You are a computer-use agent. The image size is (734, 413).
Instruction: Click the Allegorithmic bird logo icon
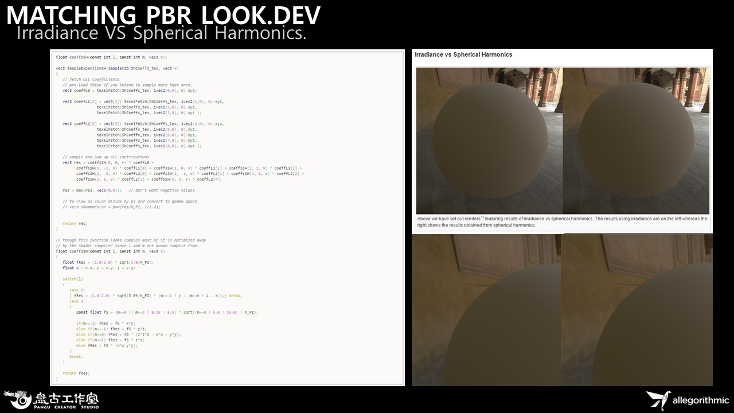(x=658, y=400)
